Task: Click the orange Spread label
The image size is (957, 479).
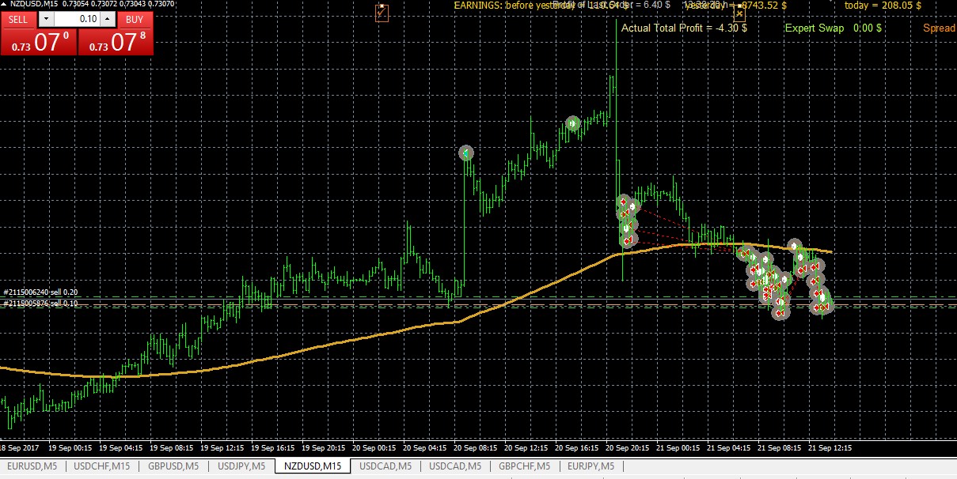Action: coord(940,28)
